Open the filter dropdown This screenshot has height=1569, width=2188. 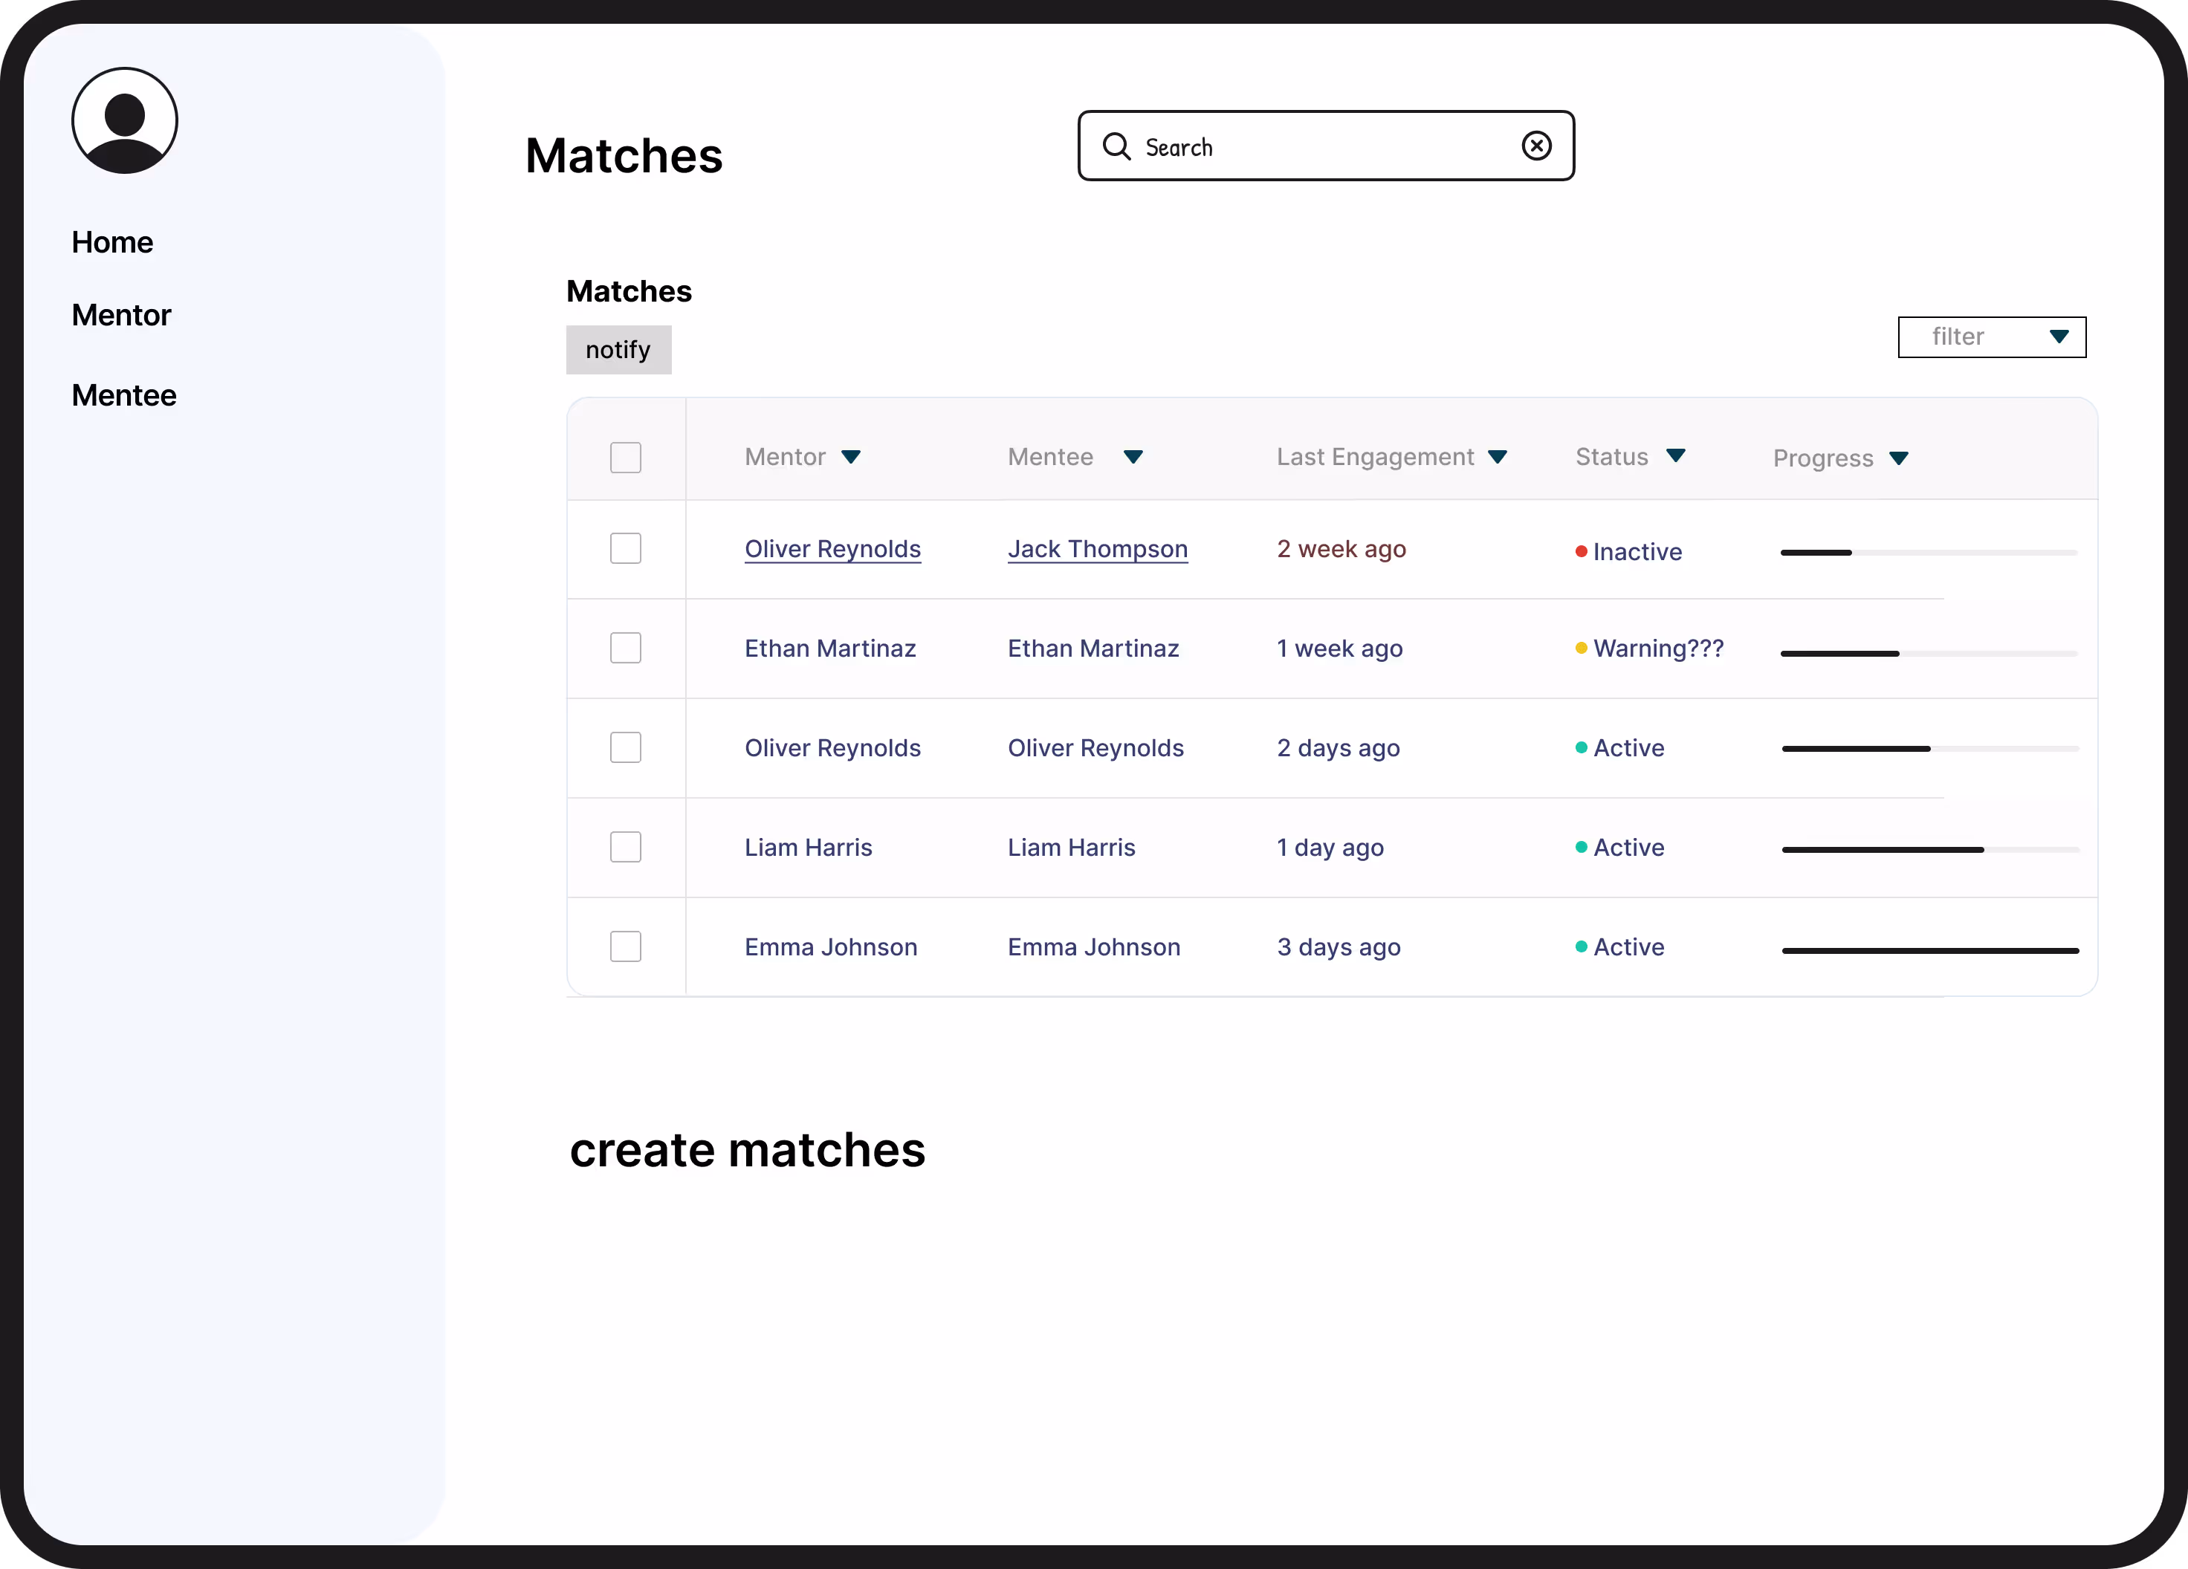pos(1991,337)
